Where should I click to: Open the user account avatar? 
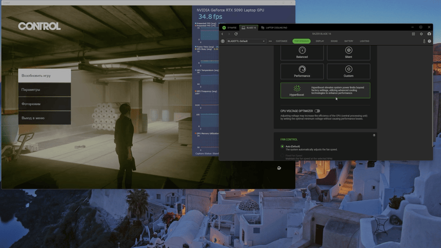coord(429,34)
